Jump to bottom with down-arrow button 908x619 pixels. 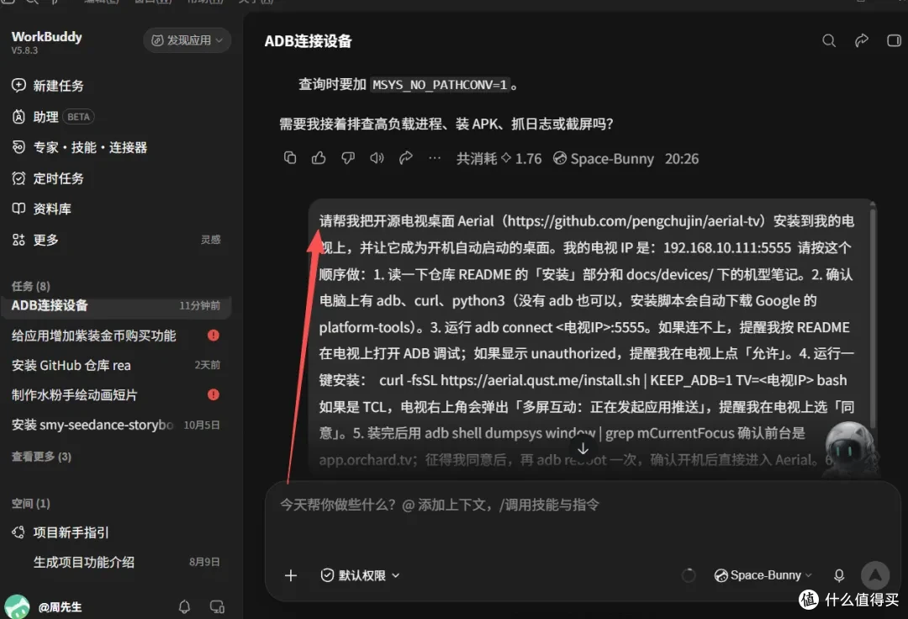tap(583, 449)
